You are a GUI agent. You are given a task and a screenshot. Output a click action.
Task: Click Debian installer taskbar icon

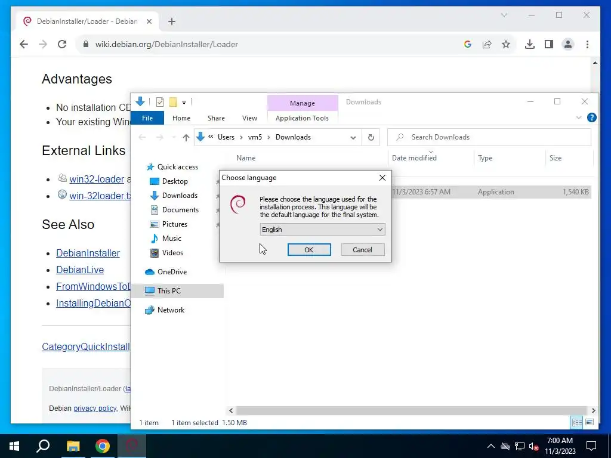(132, 446)
